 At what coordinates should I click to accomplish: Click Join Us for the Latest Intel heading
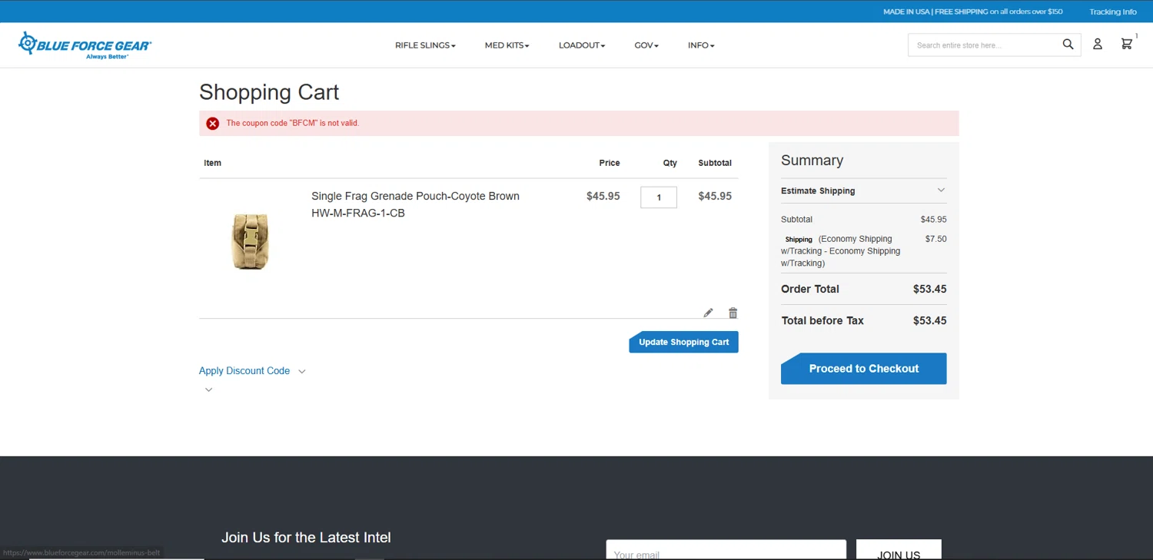coord(306,538)
